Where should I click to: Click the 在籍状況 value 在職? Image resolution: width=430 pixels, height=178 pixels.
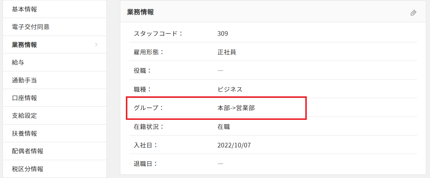tap(224, 127)
